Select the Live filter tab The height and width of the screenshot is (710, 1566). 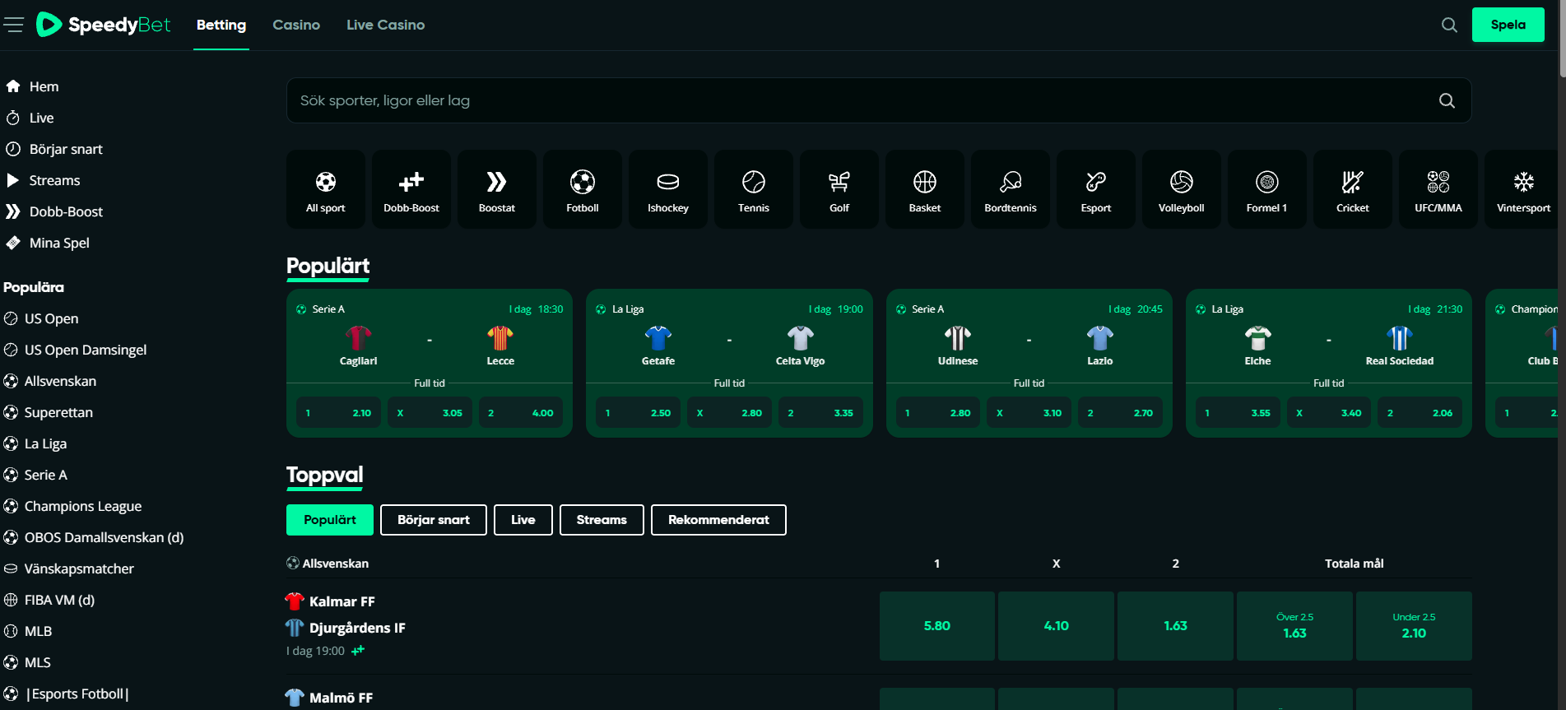(523, 520)
